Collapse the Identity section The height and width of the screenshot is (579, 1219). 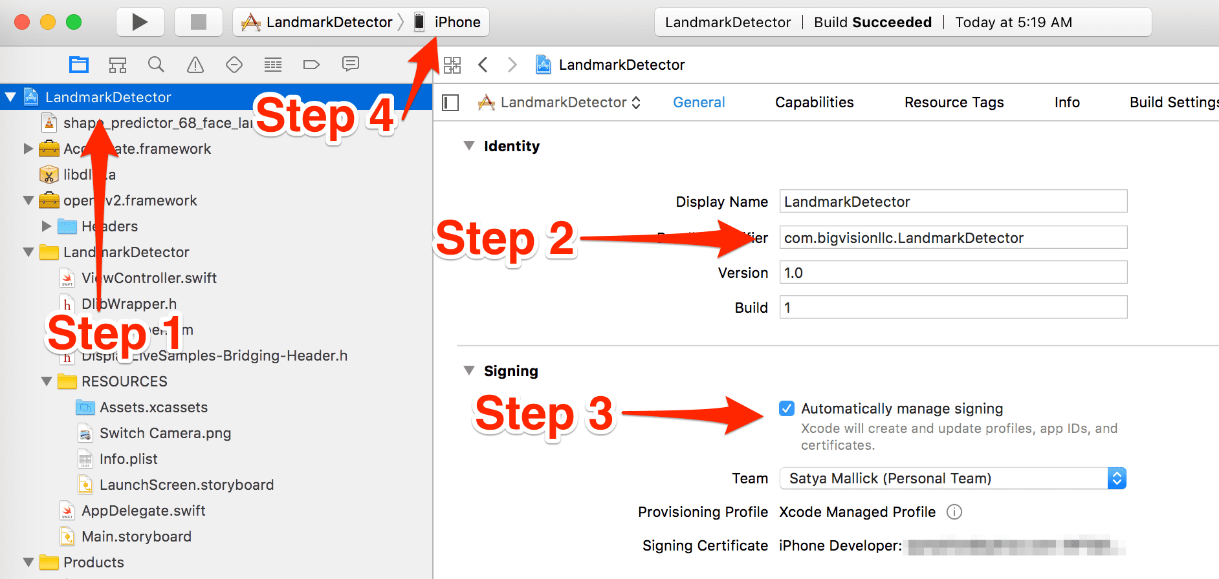point(469,145)
